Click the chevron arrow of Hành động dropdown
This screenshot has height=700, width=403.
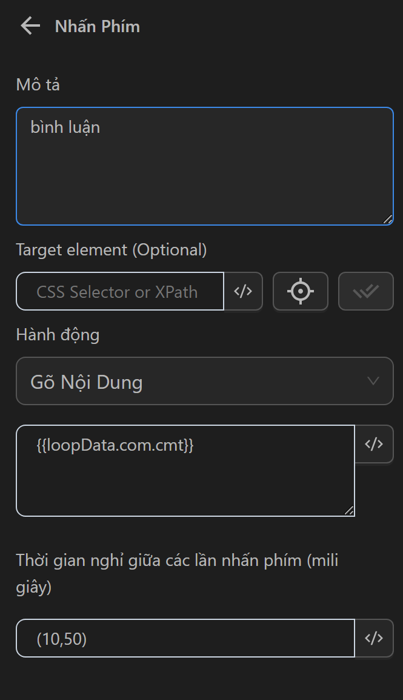point(373,382)
